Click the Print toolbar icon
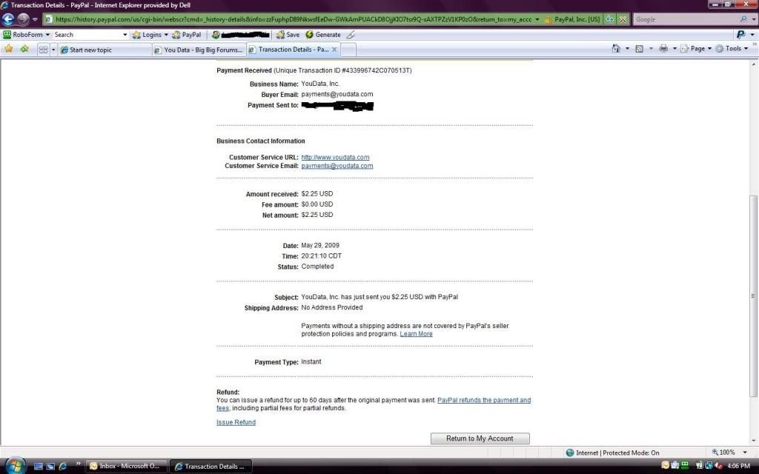The height and width of the screenshot is (474, 759). [663, 48]
